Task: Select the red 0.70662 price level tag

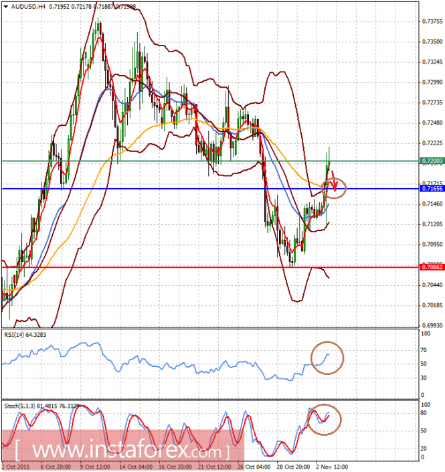Action: pos(432,267)
